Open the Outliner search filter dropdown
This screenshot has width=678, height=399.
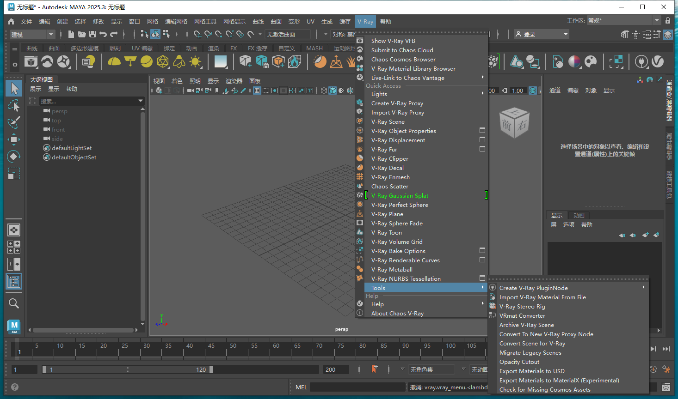141,101
